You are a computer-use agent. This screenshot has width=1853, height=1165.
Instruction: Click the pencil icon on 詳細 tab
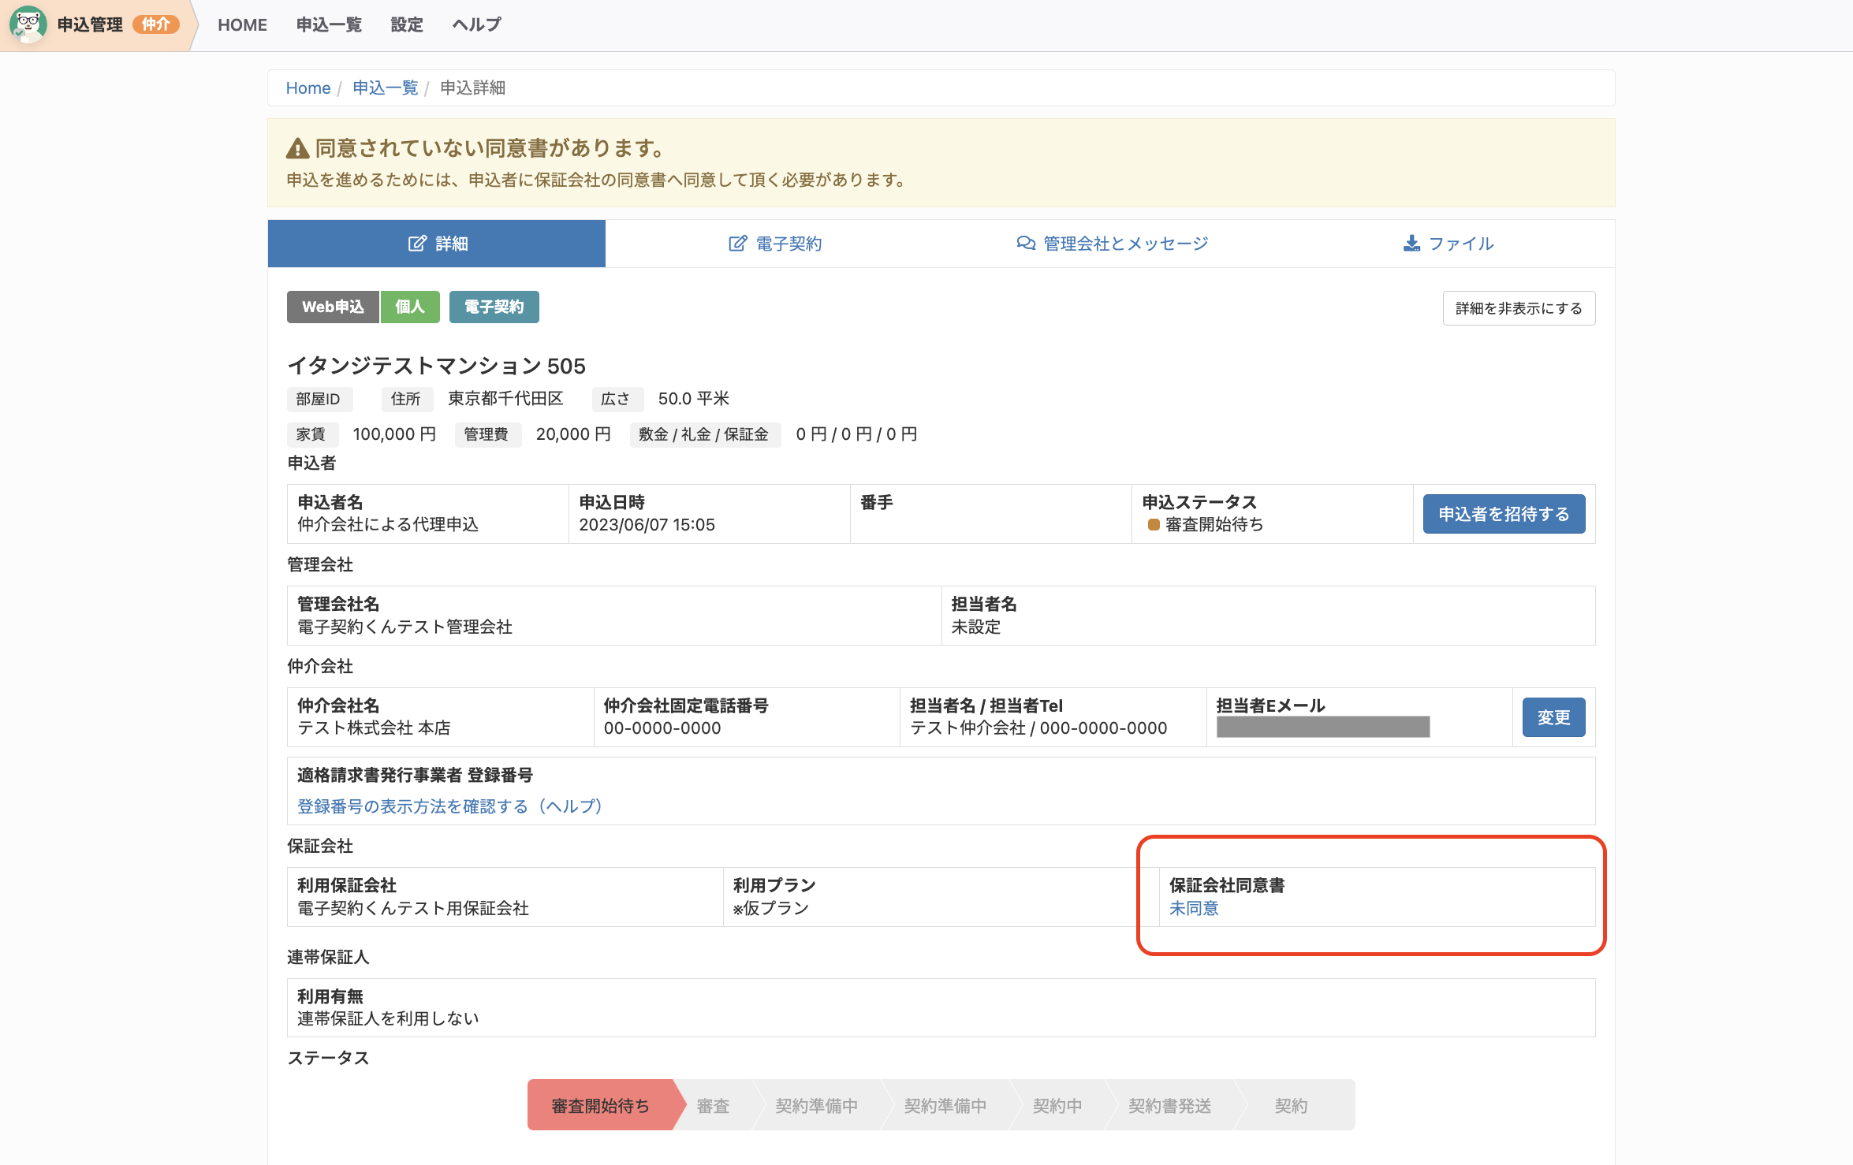pyautogui.click(x=417, y=244)
